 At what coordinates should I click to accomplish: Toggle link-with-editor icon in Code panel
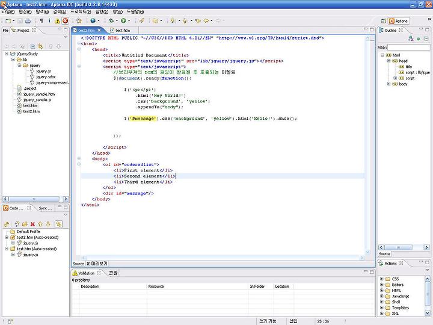pyautogui.click(x=58, y=224)
